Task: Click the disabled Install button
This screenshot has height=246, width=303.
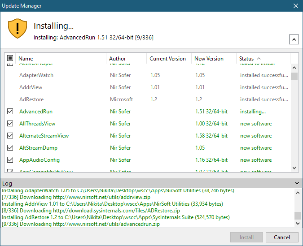Action: pos(246,237)
